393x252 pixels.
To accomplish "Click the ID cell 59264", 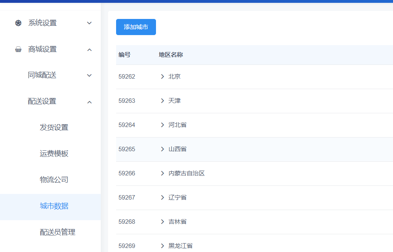I will [x=127, y=125].
